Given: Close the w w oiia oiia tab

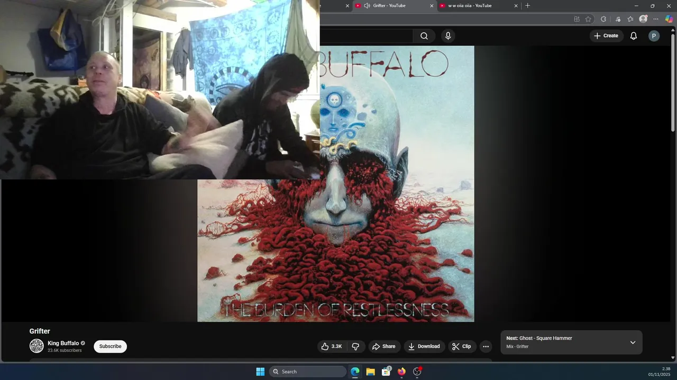Looking at the screenshot, I should tap(516, 6).
